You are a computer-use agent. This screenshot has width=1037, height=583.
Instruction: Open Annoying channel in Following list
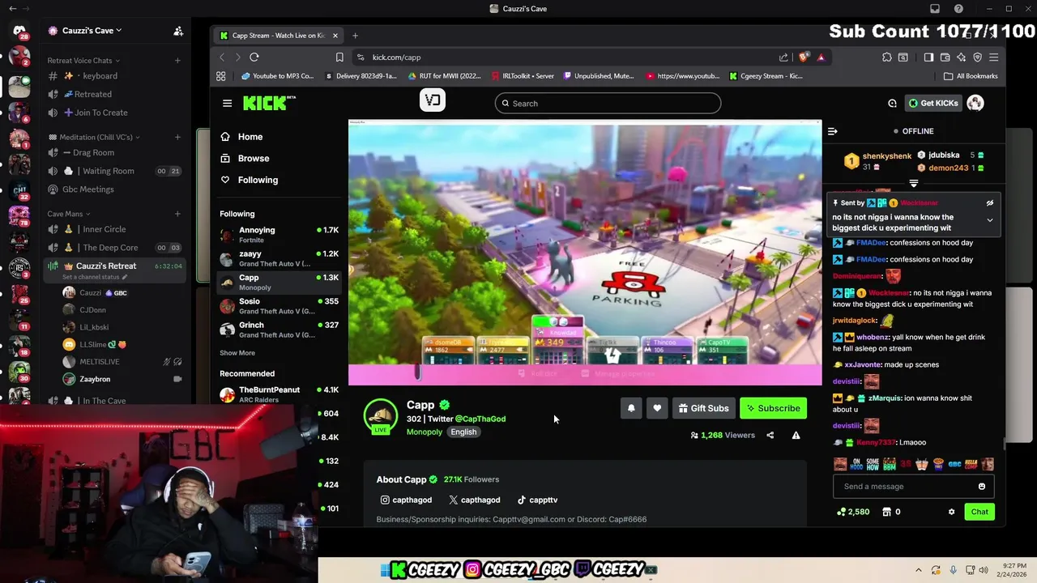(279, 235)
